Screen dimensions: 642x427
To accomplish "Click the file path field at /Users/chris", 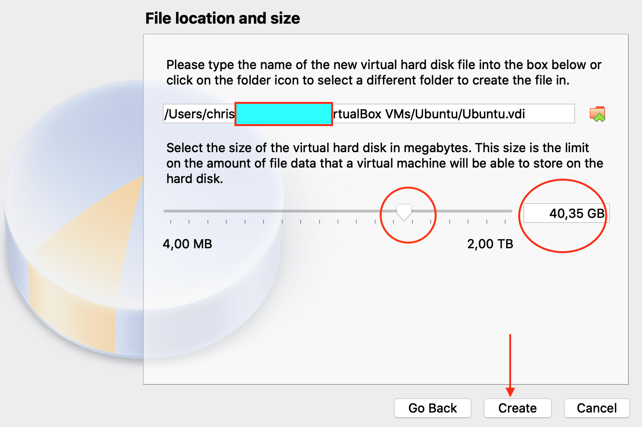I will click(x=199, y=114).
